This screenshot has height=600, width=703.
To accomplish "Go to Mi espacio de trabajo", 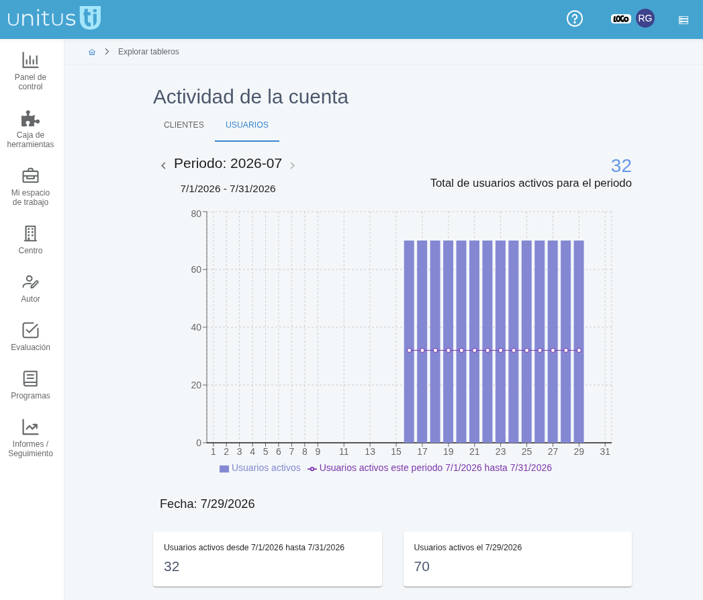I will [30, 187].
